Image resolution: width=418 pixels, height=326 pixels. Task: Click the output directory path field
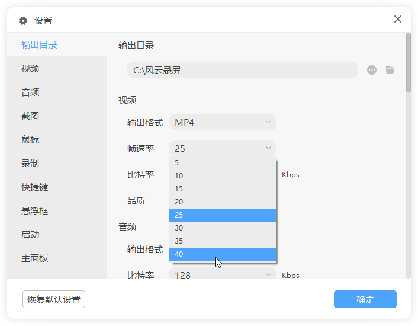click(242, 70)
